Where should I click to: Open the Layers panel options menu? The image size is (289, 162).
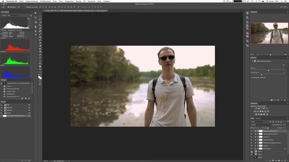(287, 118)
